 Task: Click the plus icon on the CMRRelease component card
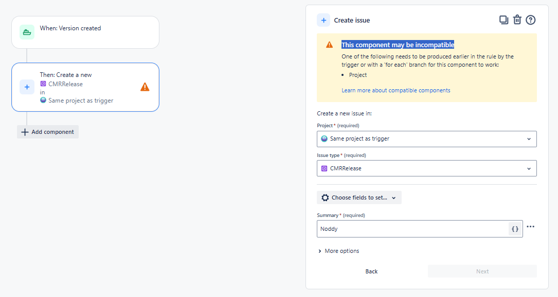27,87
